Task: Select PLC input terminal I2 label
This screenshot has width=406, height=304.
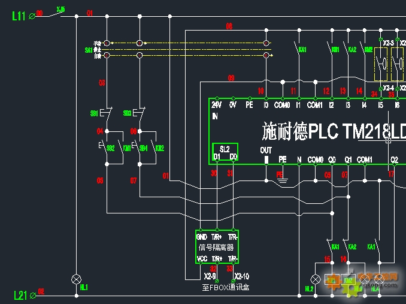Action: tap(331, 105)
